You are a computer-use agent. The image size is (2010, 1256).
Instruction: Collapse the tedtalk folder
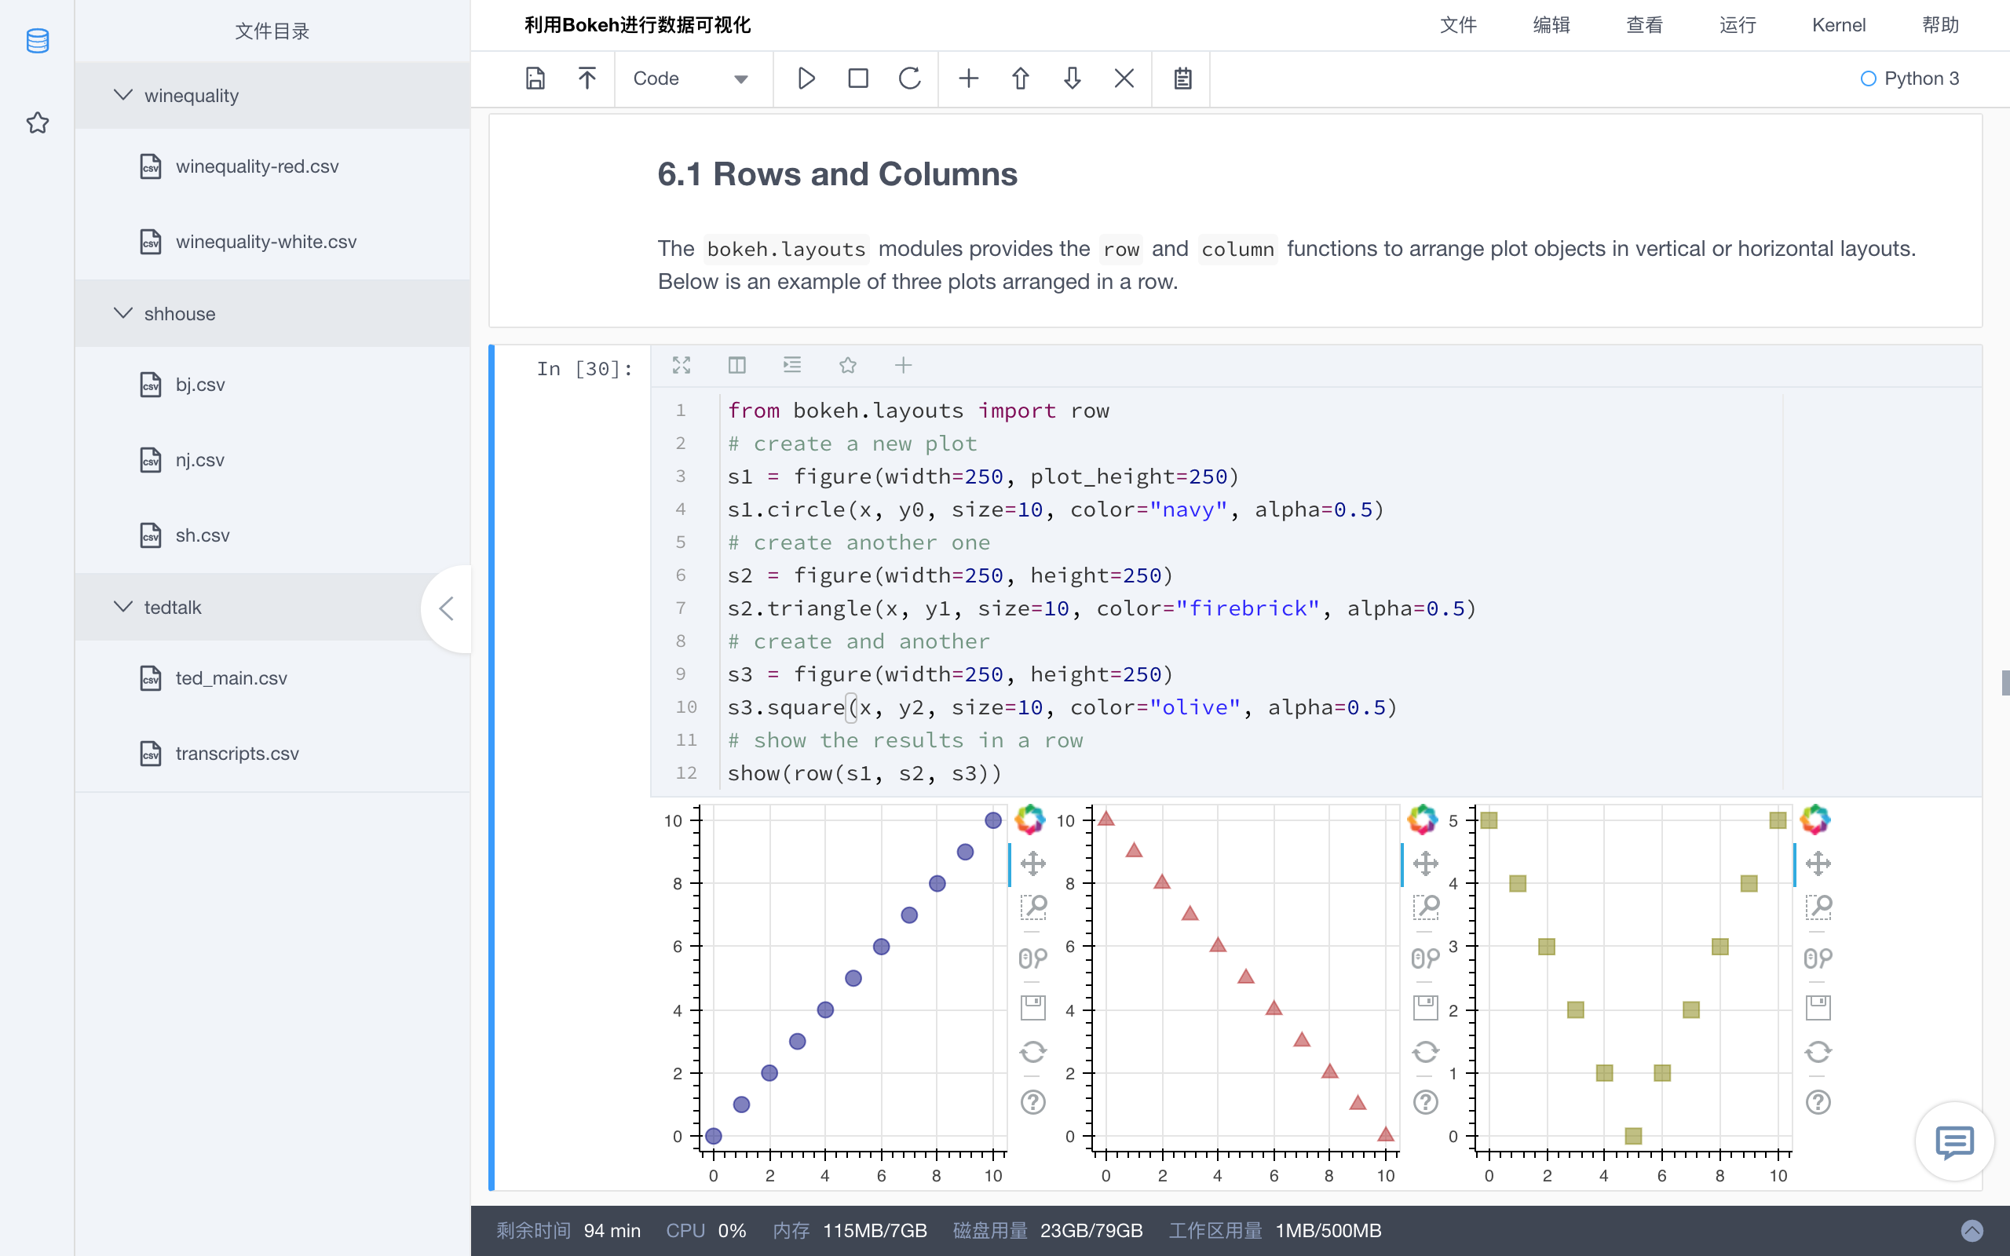[x=123, y=608]
